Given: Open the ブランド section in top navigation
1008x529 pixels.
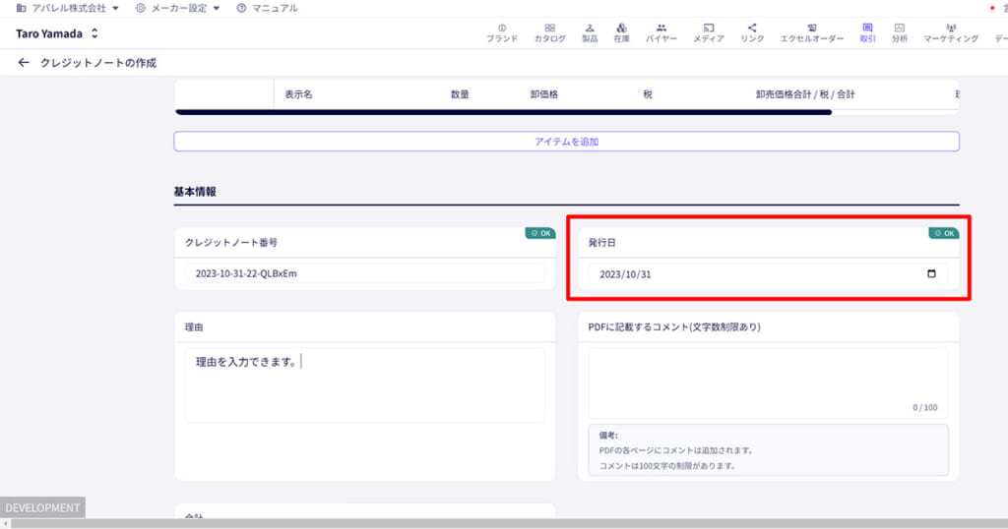Looking at the screenshot, I should point(502,32).
